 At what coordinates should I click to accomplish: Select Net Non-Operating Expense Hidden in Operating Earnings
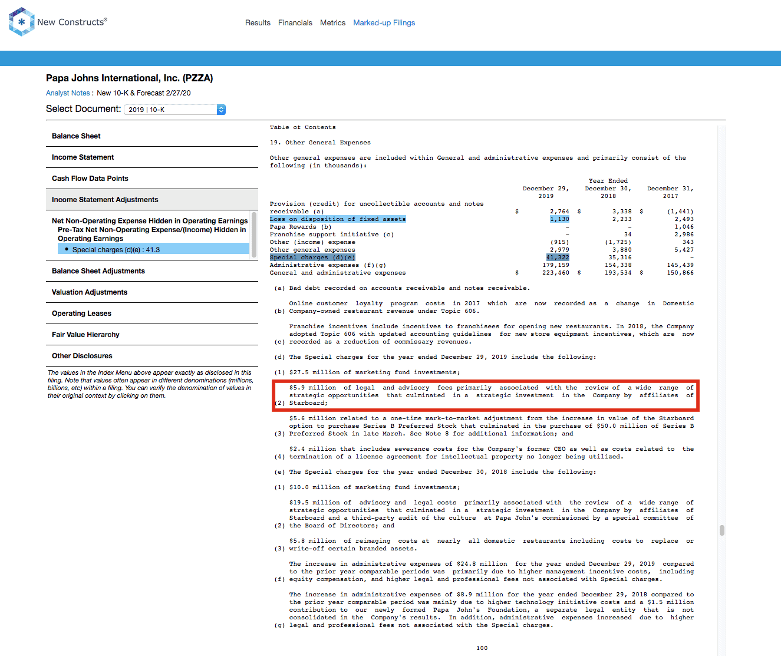150,221
